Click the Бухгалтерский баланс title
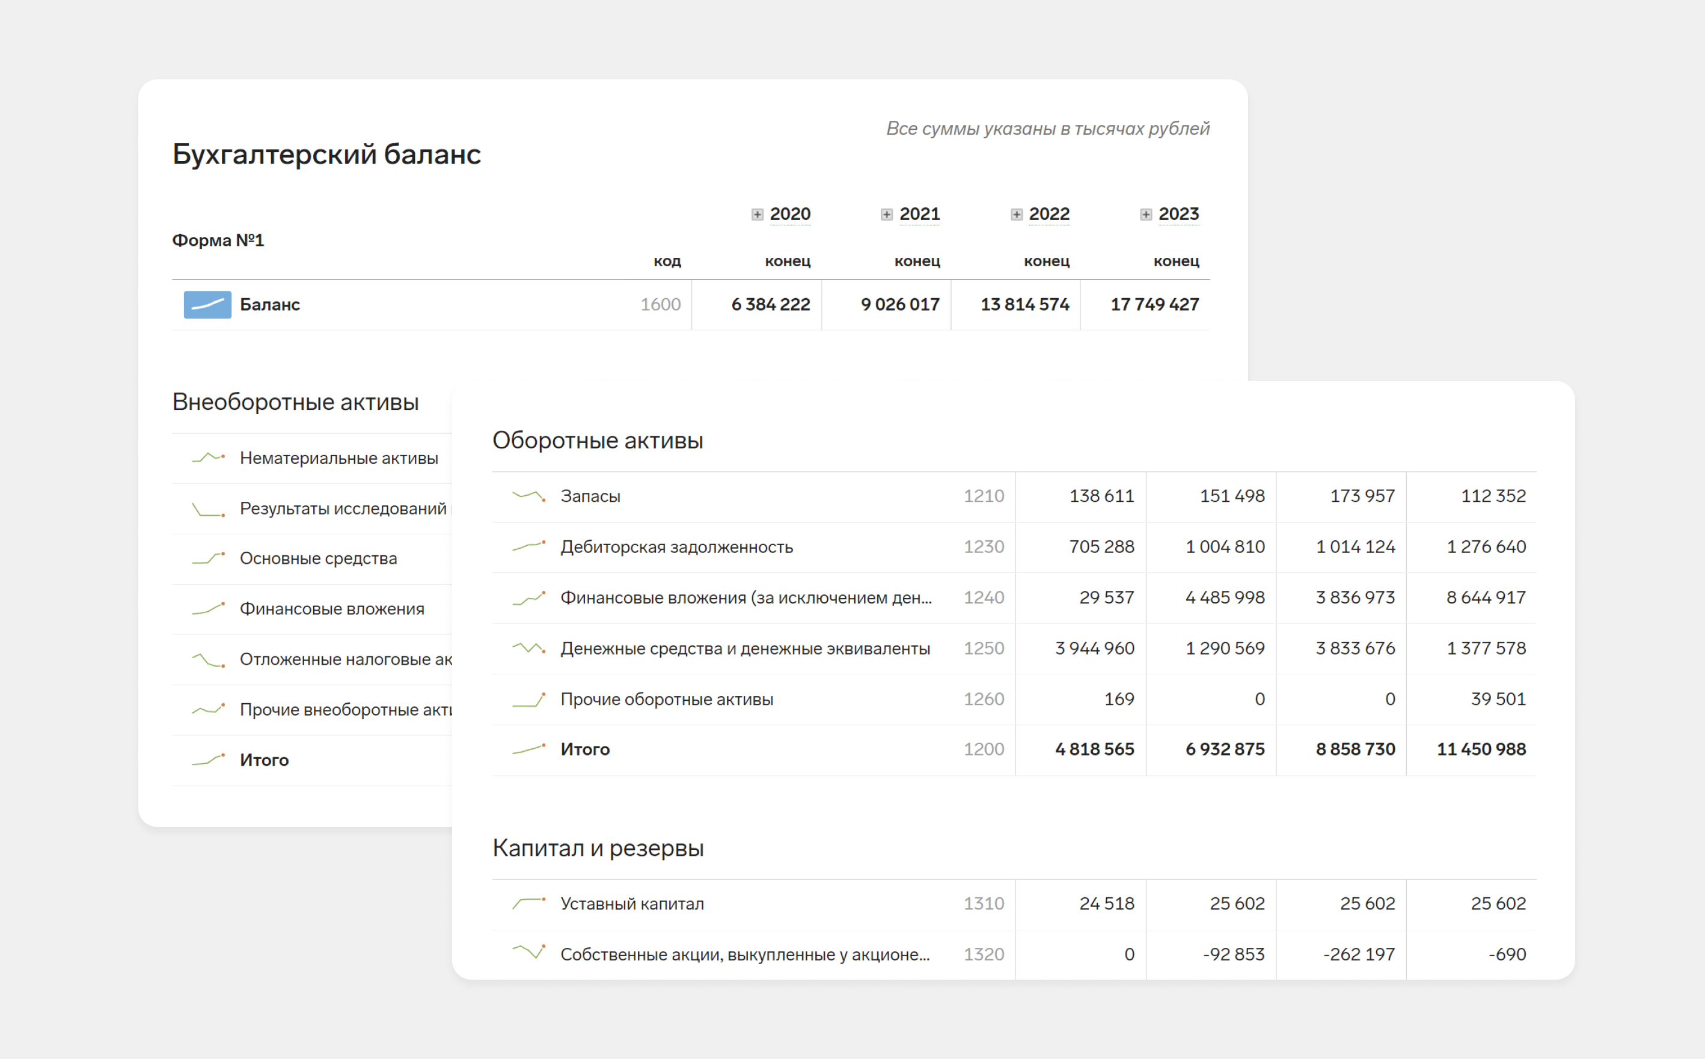This screenshot has height=1059, width=1705. click(x=326, y=154)
